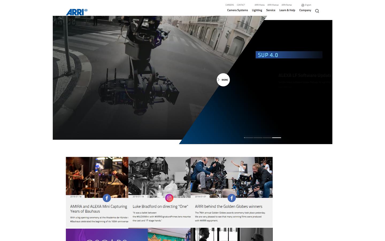This screenshot has width=385, height=241.
Task: Click the Facebook icon on the Bauhaus article
Action: click(107, 198)
